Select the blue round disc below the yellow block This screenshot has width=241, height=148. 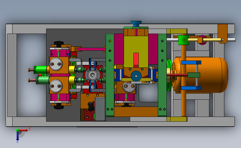136,76
